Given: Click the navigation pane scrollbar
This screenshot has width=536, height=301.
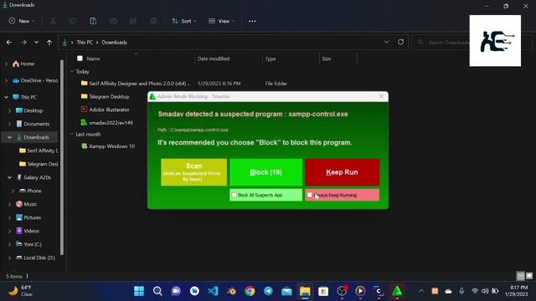Looking at the screenshot, I should pos(62,157).
